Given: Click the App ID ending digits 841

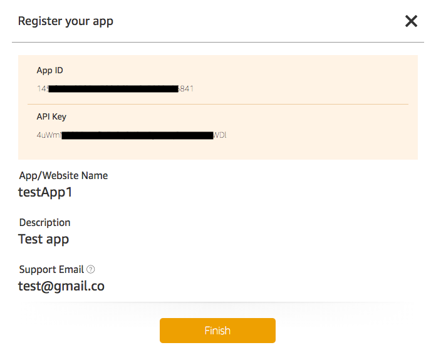Looking at the screenshot, I should click(187, 89).
